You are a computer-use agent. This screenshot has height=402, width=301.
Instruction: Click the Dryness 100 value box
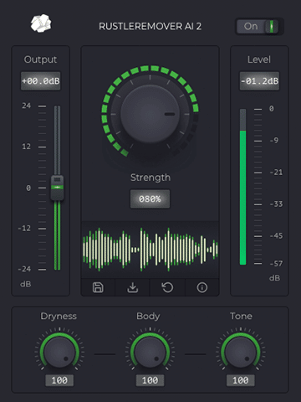pos(59,380)
